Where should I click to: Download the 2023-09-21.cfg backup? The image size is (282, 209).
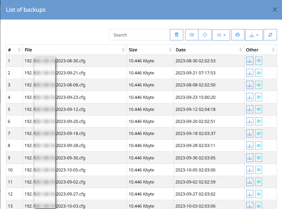coord(250,73)
